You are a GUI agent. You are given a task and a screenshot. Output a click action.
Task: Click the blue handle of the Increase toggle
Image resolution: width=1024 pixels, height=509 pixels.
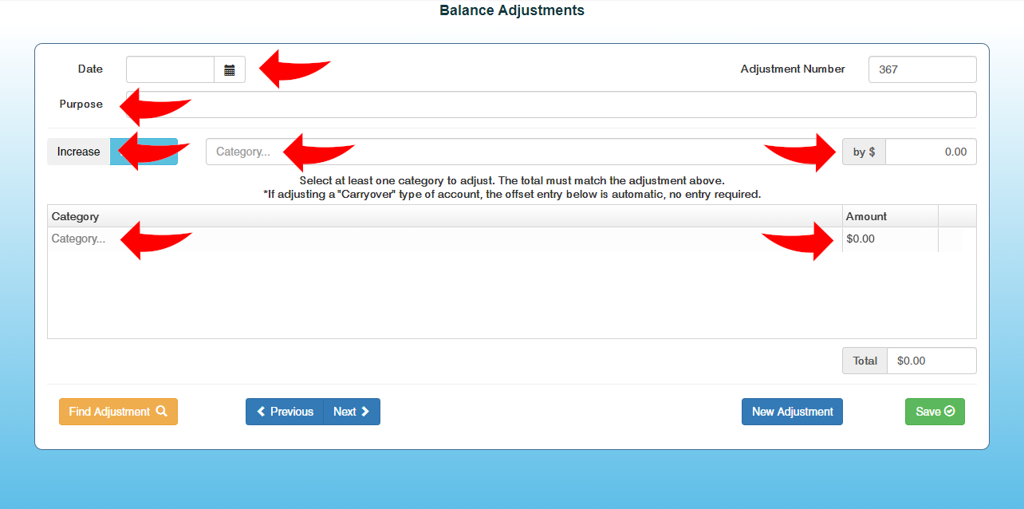coord(144,152)
